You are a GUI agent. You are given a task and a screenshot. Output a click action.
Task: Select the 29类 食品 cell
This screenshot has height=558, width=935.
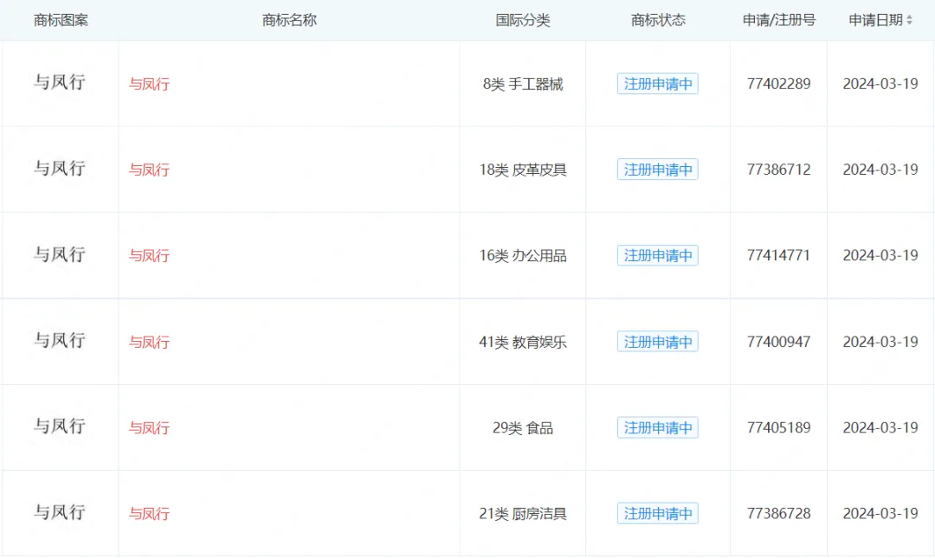coord(523,428)
